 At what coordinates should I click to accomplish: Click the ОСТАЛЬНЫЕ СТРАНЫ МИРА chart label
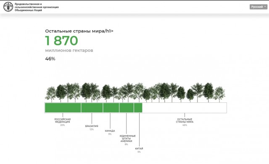(x=185, y=120)
